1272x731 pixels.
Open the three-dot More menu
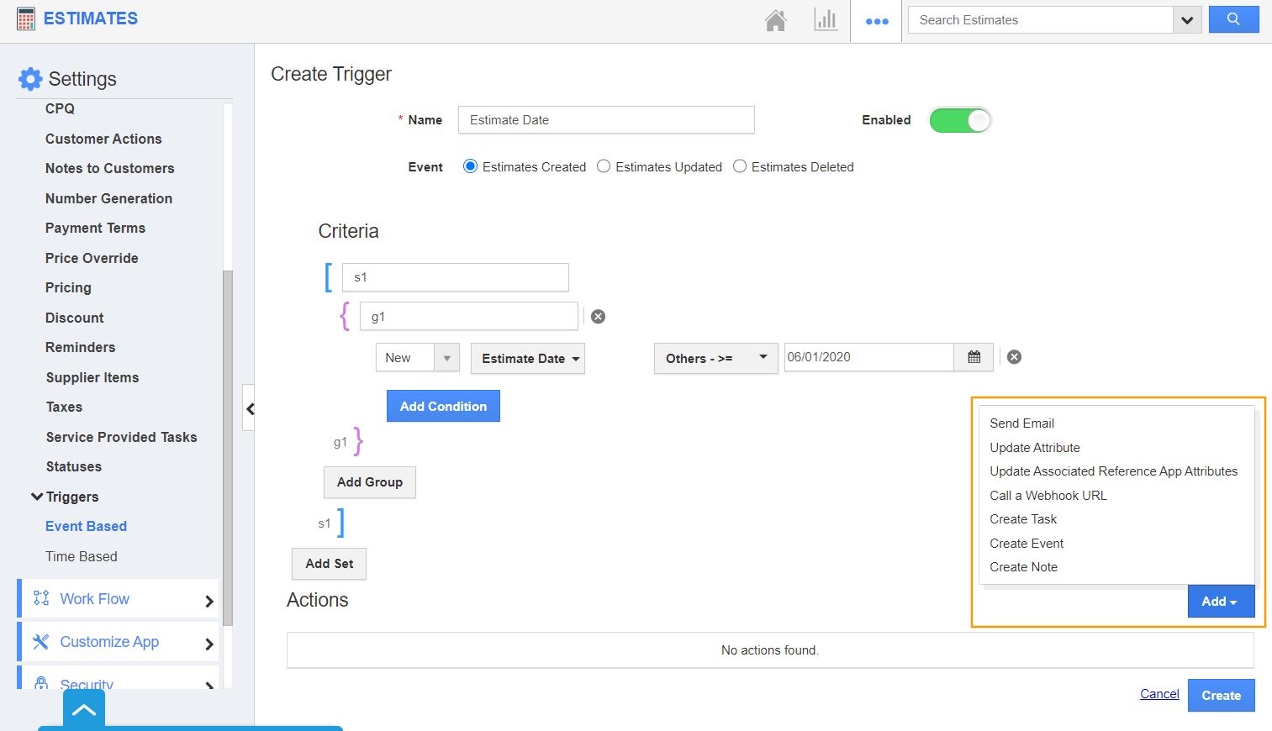877,21
